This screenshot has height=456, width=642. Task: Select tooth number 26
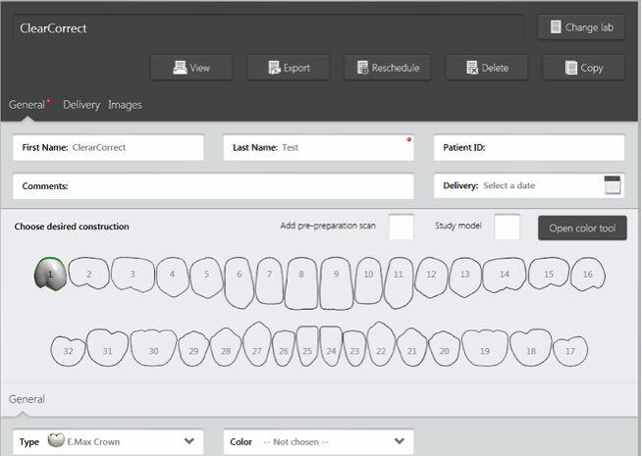pos(284,348)
